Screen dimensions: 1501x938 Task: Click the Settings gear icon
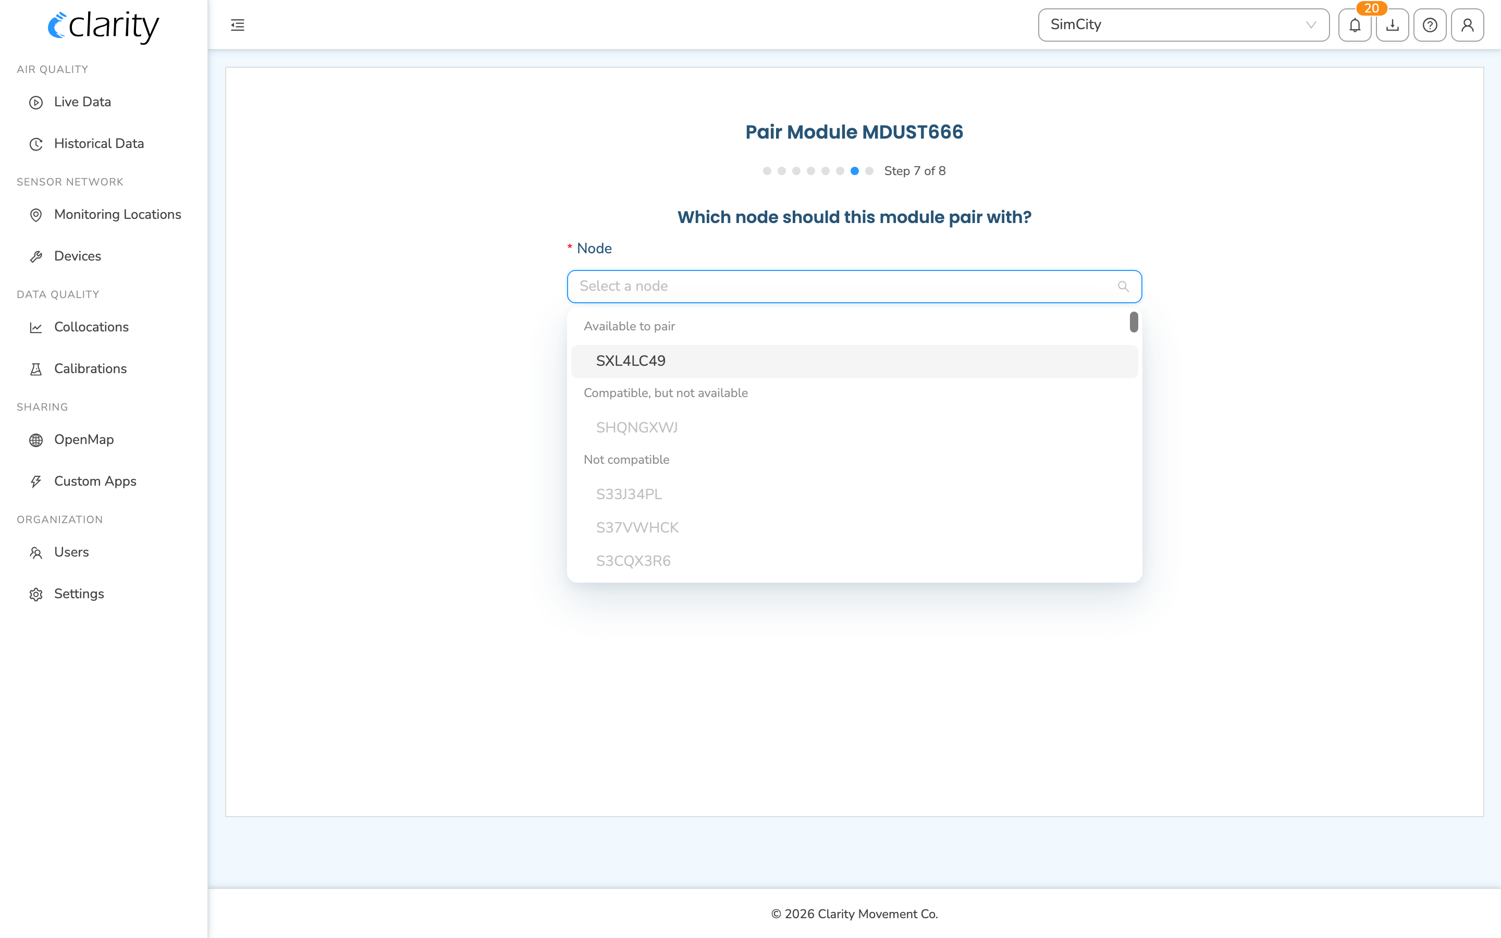pos(36,594)
